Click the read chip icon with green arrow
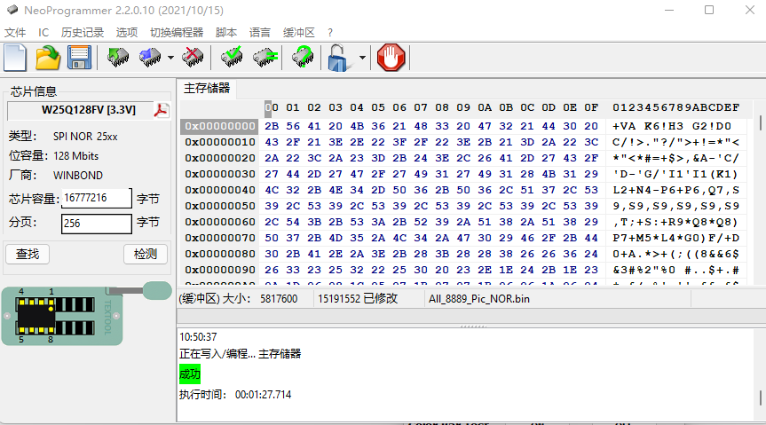 pos(117,58)
